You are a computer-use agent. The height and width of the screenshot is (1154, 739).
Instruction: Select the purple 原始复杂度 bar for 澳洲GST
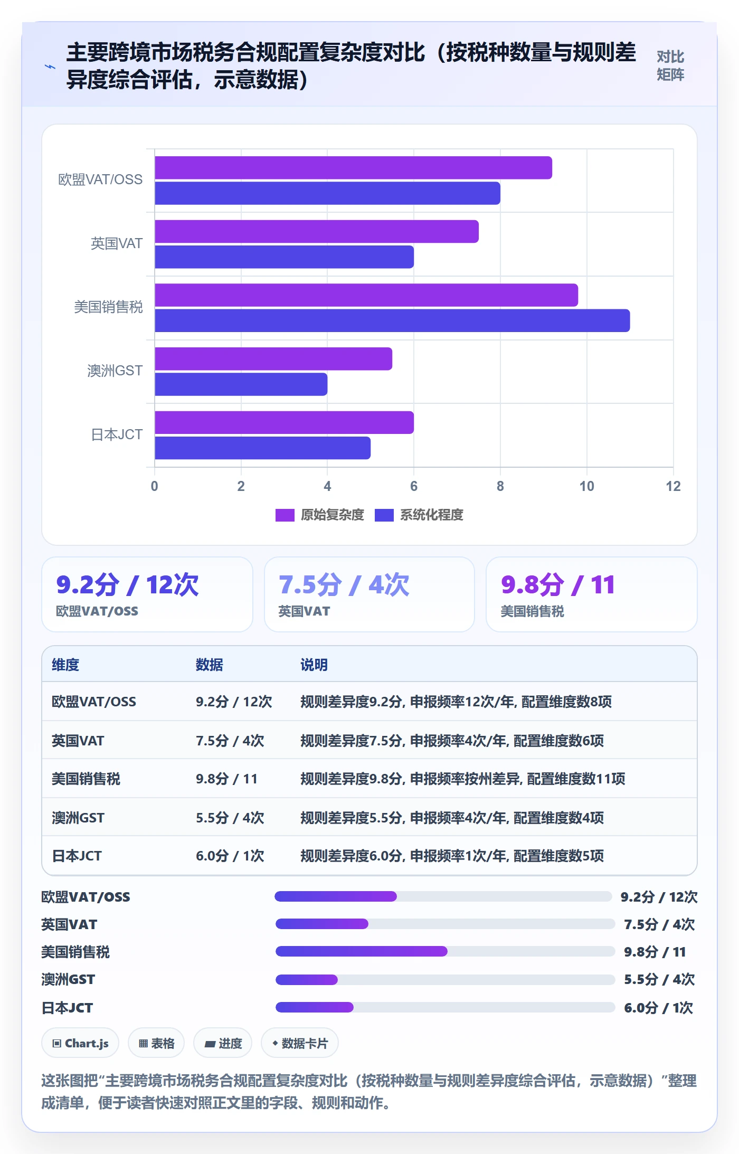click(273, 359)
